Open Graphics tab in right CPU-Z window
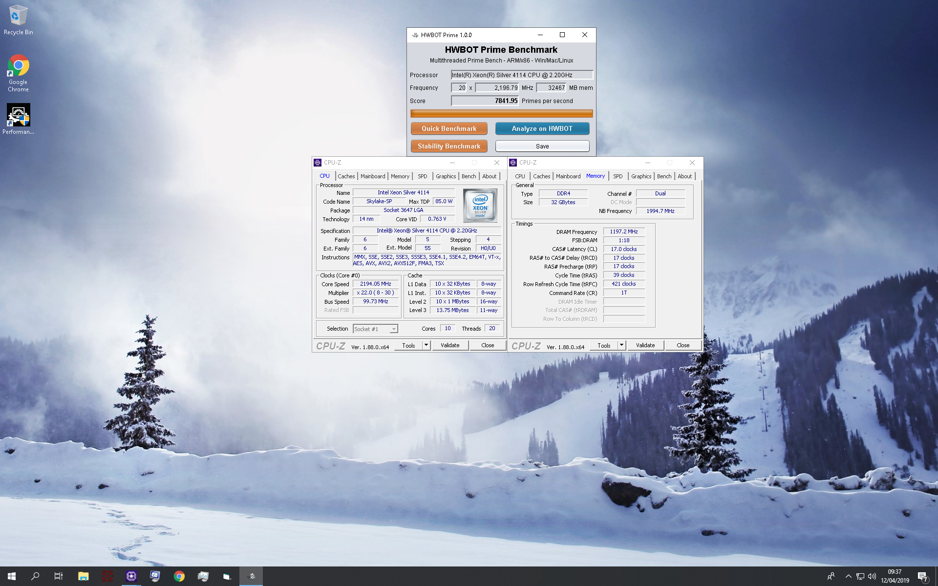 (641, 176)
